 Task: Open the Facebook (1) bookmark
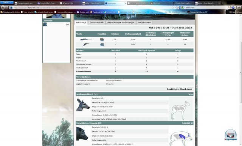coord(96,12)
